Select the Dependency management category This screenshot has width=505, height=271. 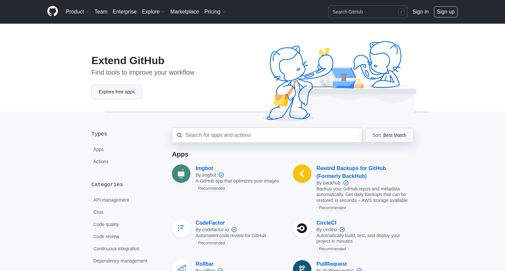[120, 261]
